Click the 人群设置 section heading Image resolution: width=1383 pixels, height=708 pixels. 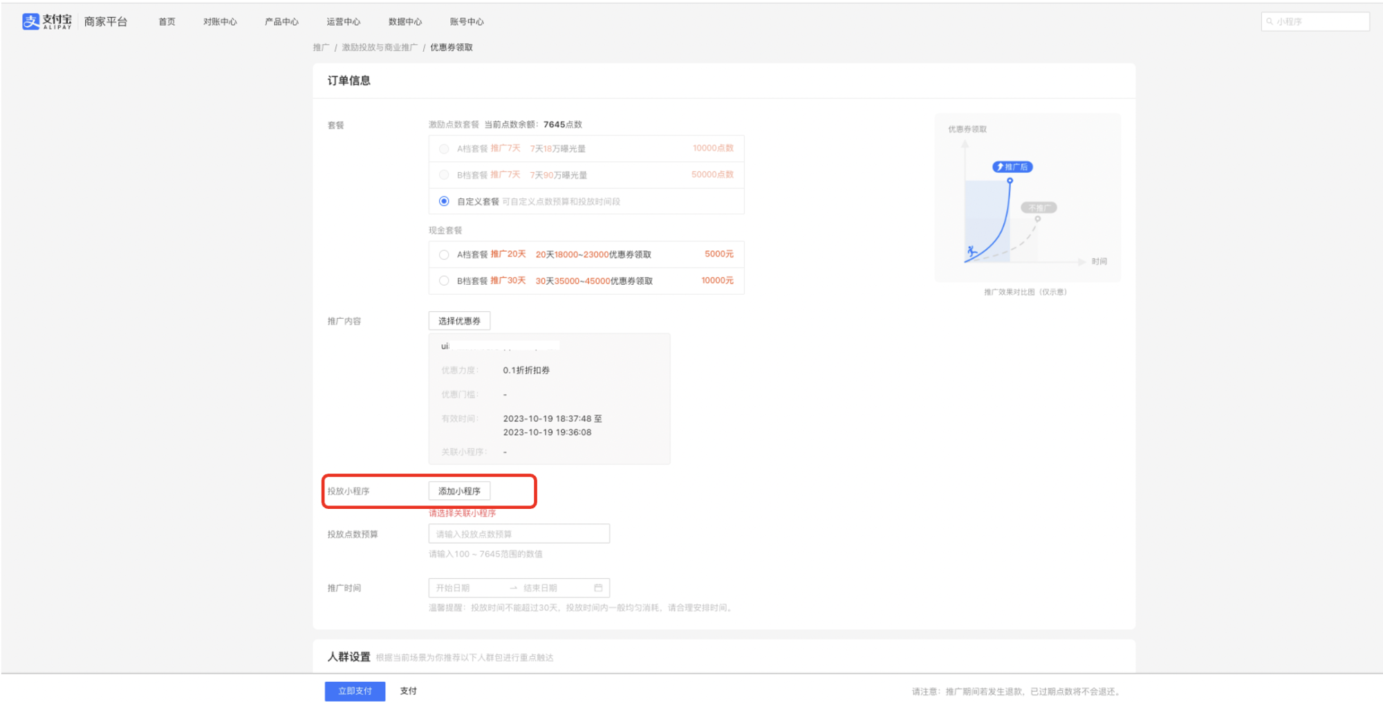coord(349,657)
